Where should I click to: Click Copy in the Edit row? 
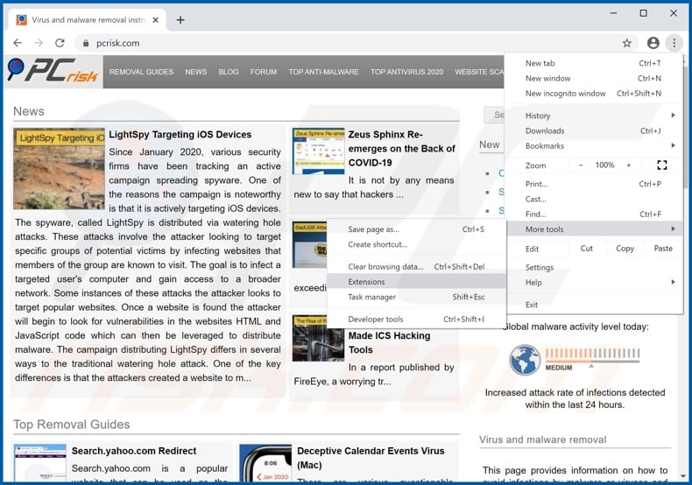[x=625, y=249]
